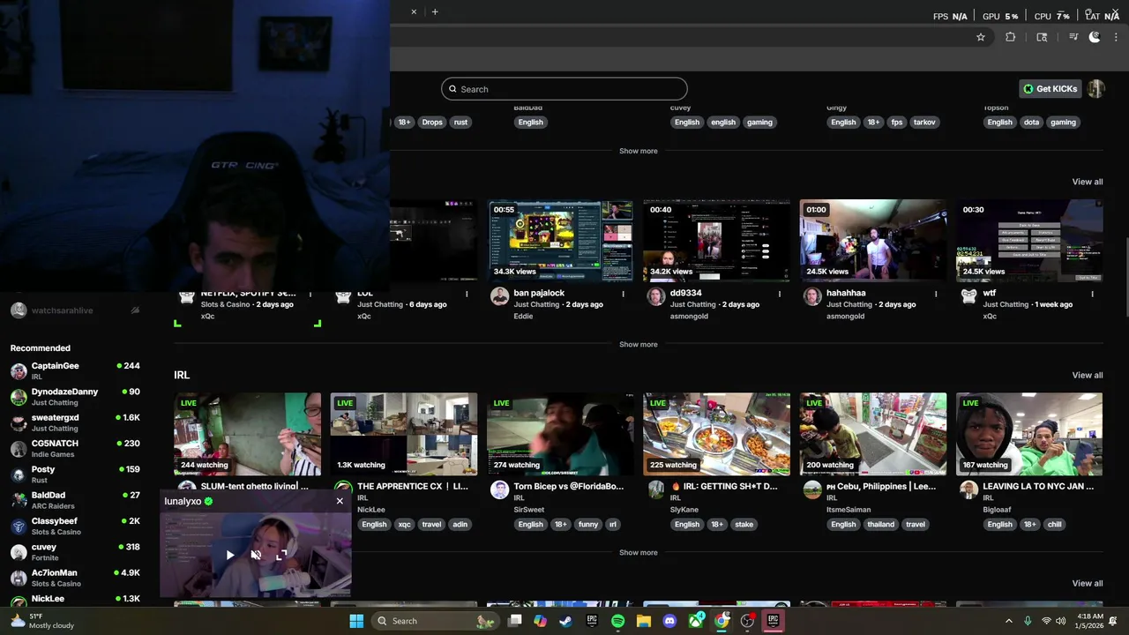Viewport: 1129px width, 635px height.
Task: Open the user profile avatar menu
Action: coord(1095,89)
